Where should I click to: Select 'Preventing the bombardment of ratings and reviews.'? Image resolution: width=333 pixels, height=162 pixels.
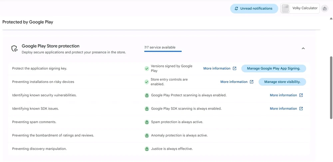pyautogui.click(x=53, y=135)
